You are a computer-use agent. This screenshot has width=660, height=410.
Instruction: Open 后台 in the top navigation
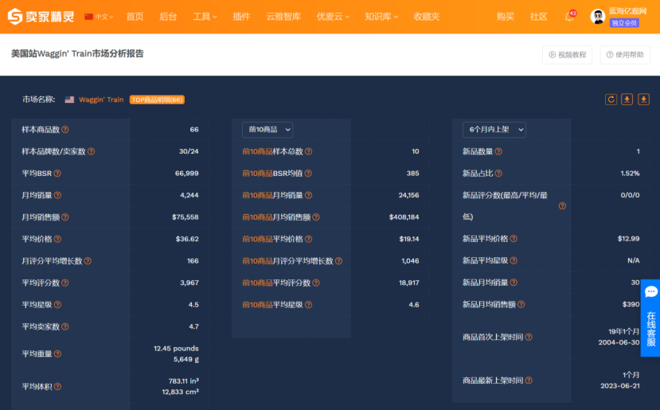coord(168,17)
